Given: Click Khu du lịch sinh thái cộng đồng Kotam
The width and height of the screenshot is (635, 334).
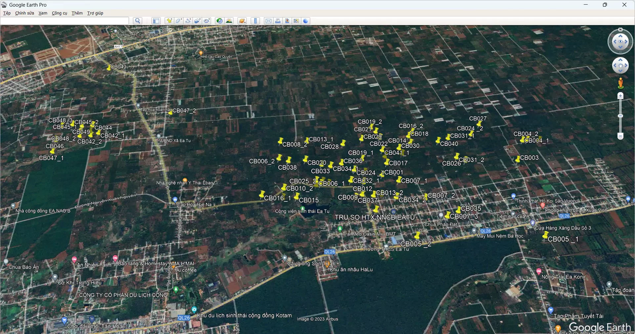Looking at the screenshot, I should [244, 316].
